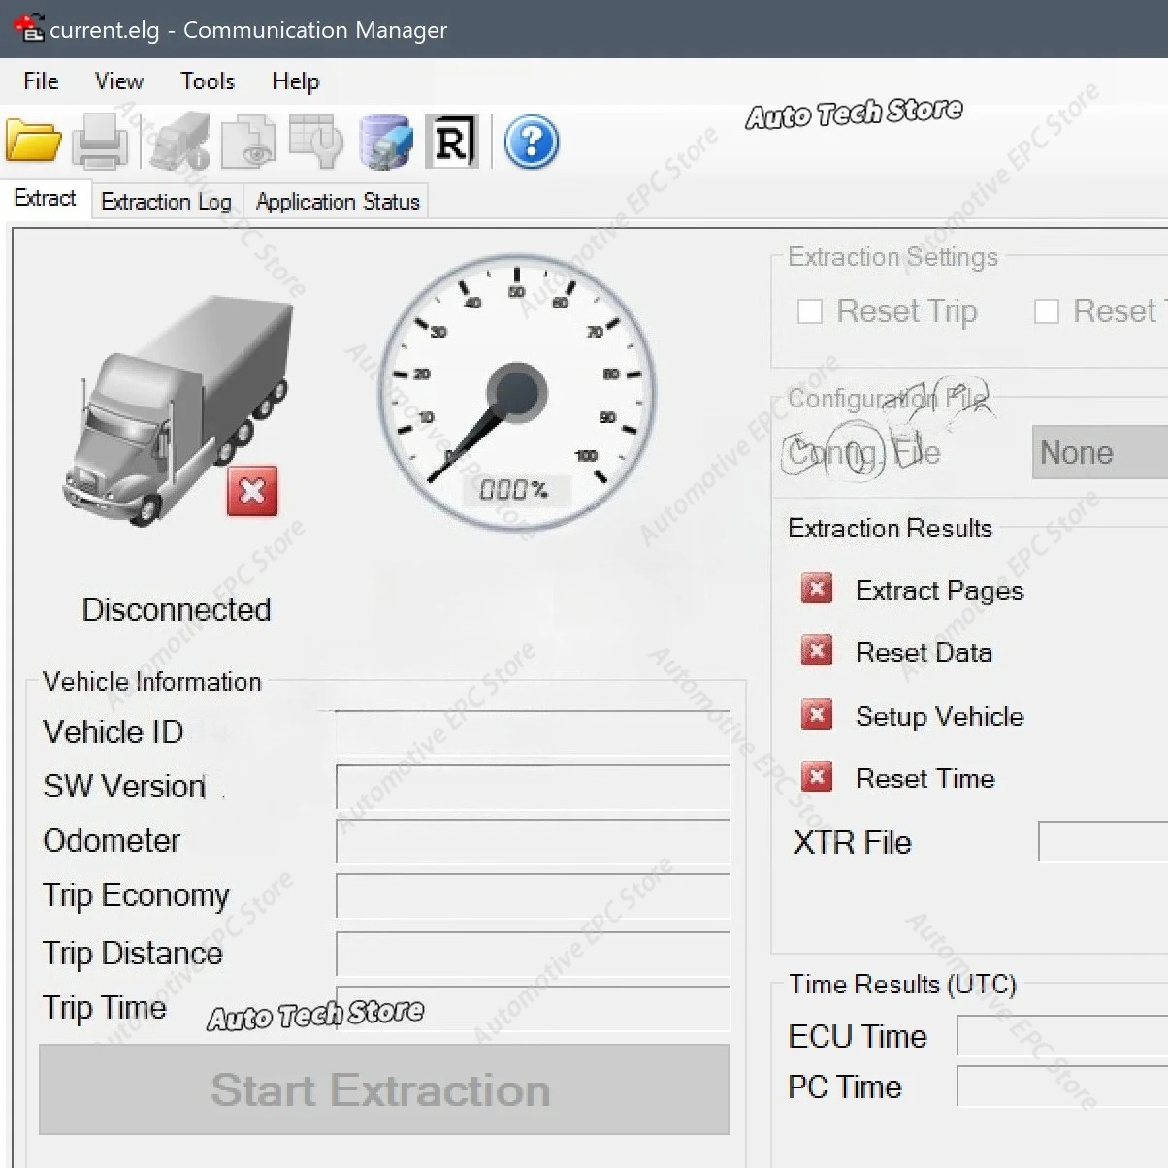Check the Reset checkbox on the far right

coord(1047,311)
